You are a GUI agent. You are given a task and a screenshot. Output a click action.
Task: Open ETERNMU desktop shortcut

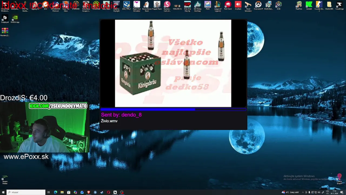coord(76,6)
